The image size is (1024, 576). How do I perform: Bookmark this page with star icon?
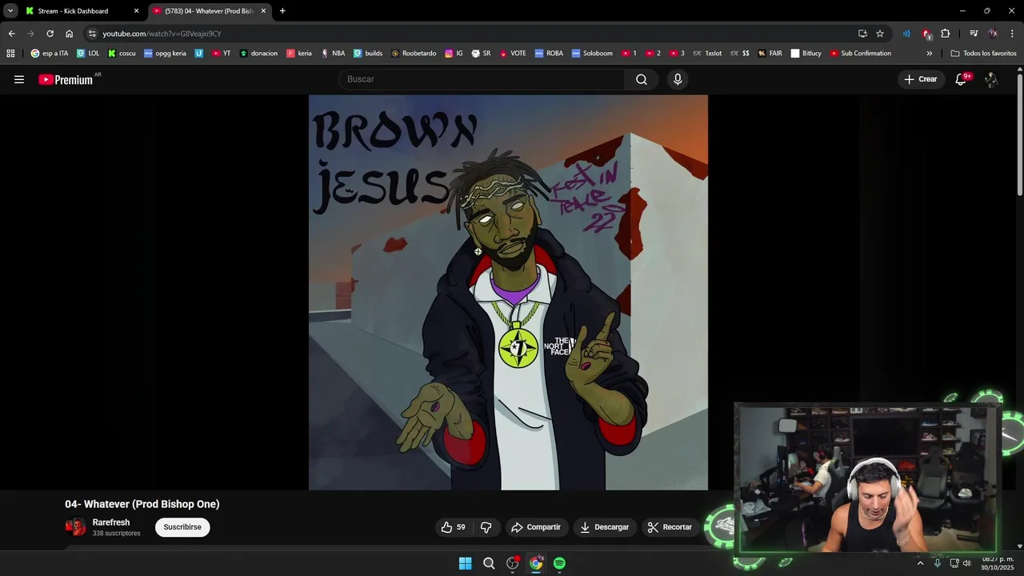(880, 34)
